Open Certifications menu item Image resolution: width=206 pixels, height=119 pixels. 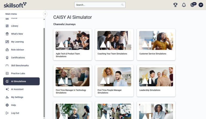pos(18,58)
